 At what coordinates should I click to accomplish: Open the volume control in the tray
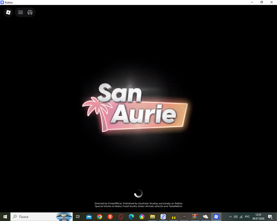click(x=235, y=217)
